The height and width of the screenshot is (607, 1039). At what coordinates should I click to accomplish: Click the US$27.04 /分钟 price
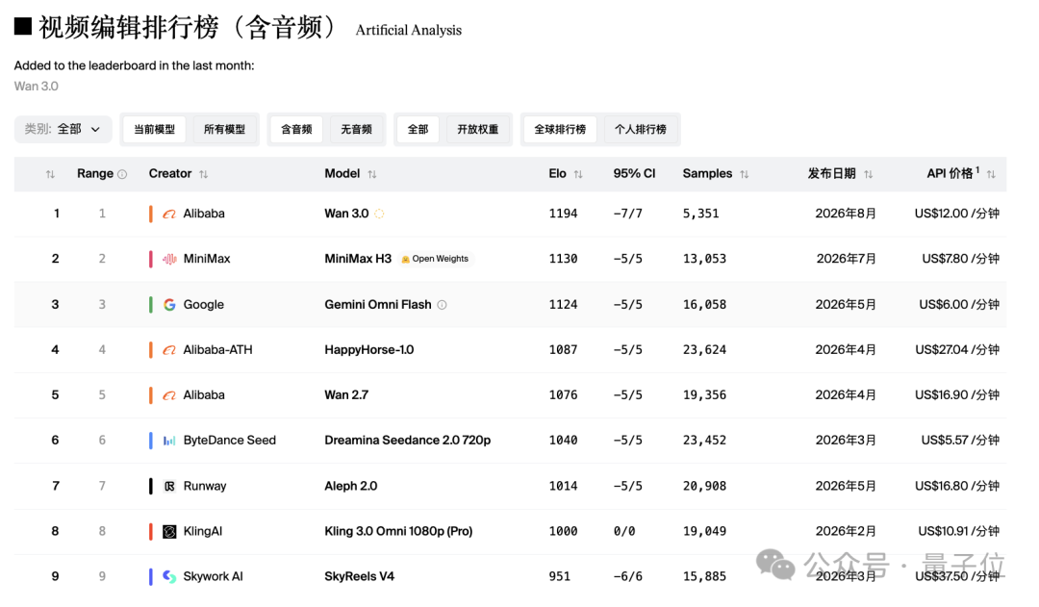point(957,350)
